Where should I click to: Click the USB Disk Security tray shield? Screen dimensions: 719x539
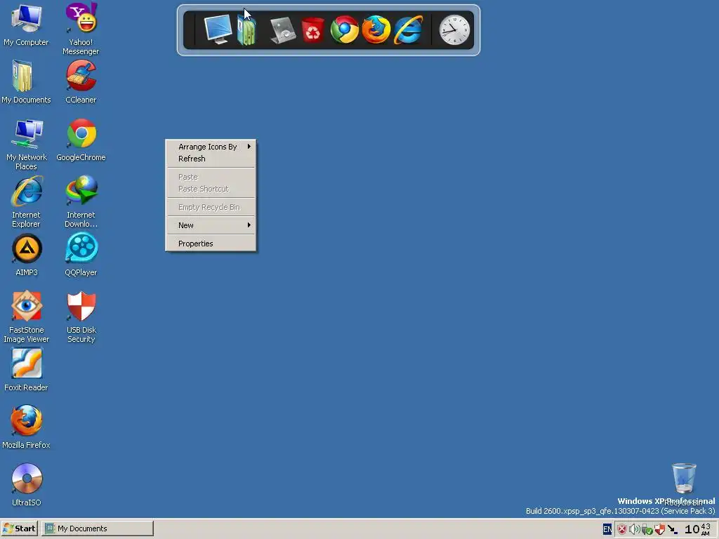[660, 529]
